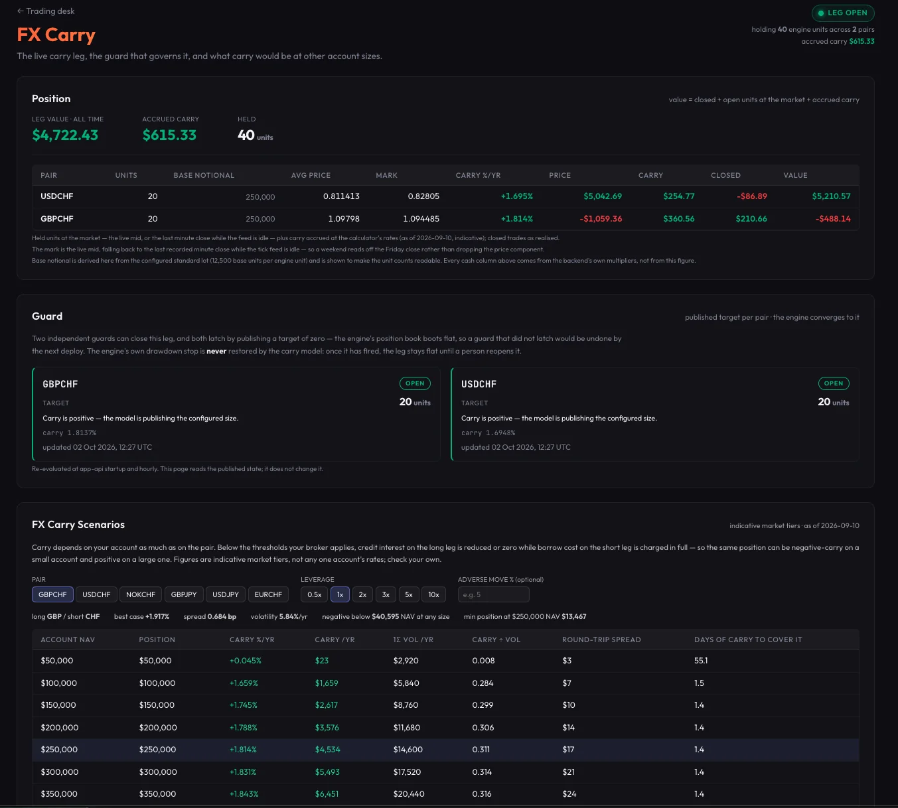The height and width of the screenshot is (808, 898).
Task: Switch scenarios to the EURCHF pair
Action: [x=268, y=594]
